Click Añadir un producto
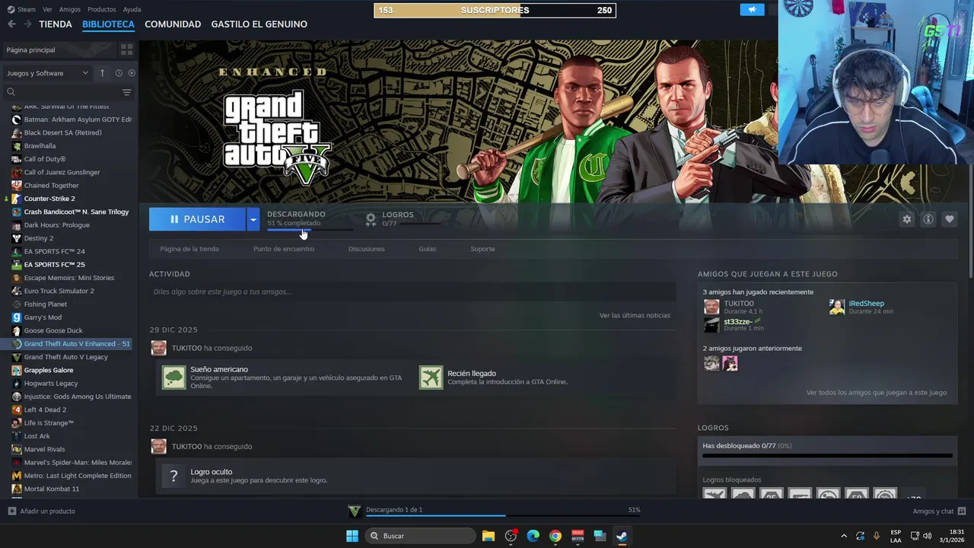Viewport: 974px width, 548px height. tap(42, 511)
